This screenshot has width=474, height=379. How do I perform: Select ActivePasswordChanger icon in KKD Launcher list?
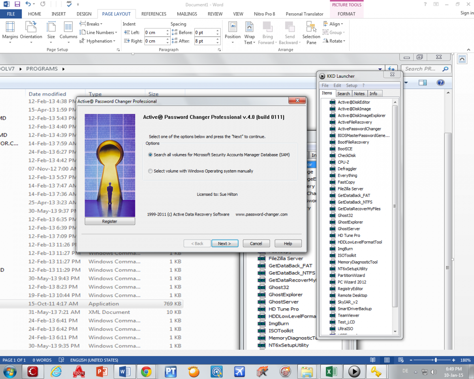coord(333,129)
